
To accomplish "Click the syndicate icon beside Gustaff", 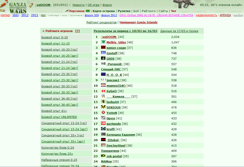I will [x=103, y=53].
